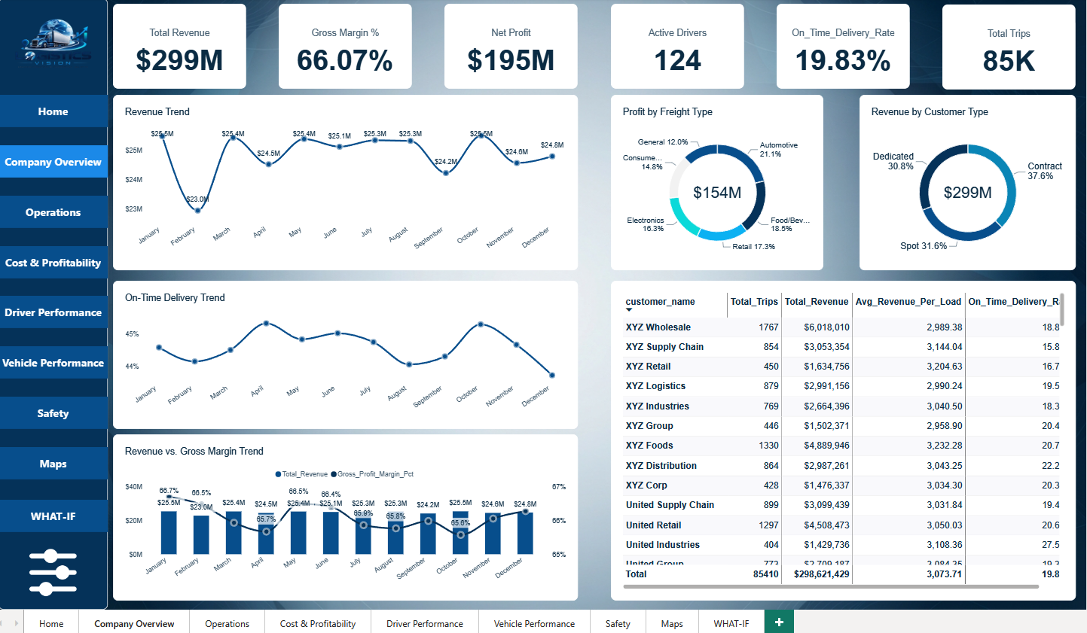Open the Maps bottom page tab
This screenshot has width=1087, height=633.
coord(672,623)
